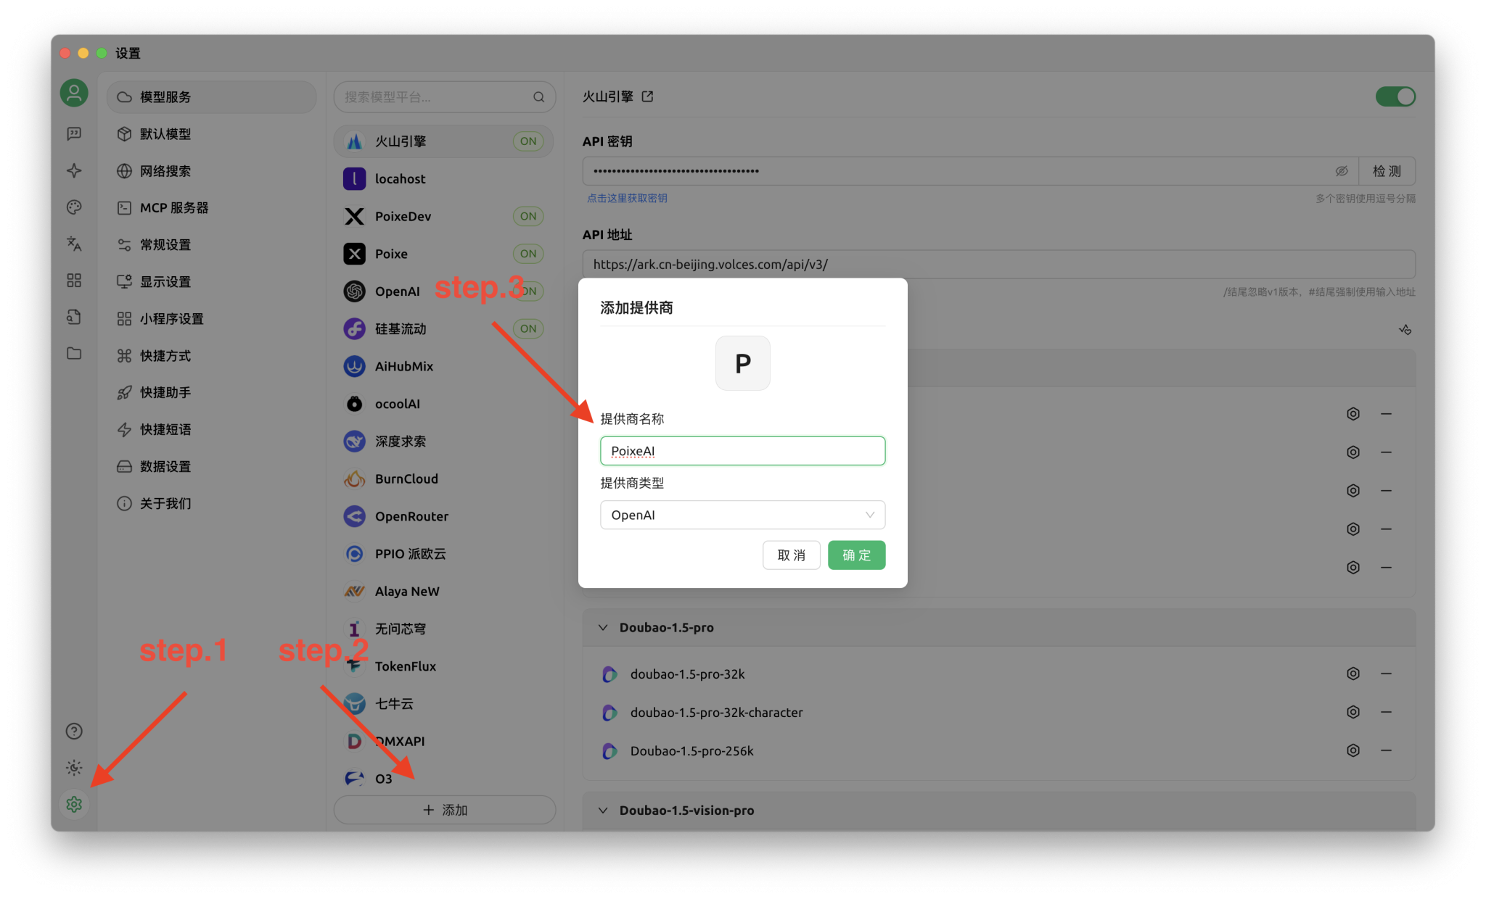Click the P provider avatar in dialog
1486x899 pixels.
(742, 363)
